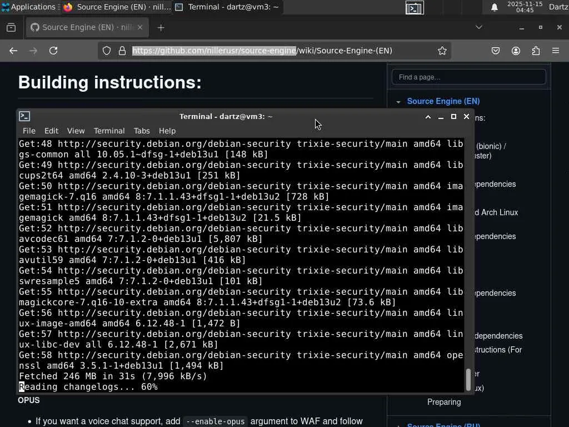This screenshot has width=569, height=427.
Task: Minimize the Firefox window
Action: [521, 28]
